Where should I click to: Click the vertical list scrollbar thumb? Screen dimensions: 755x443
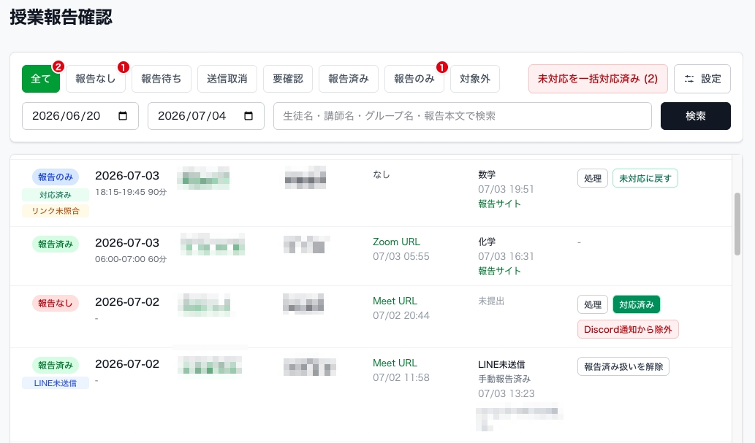737,224
